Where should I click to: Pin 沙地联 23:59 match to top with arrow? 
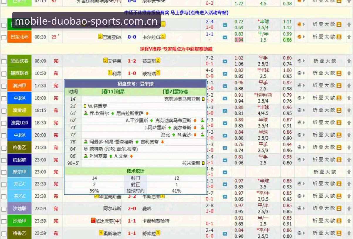point(349,208)
